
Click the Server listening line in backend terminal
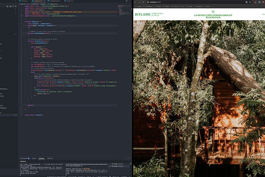pyautogui.click(x=29, y=172)
